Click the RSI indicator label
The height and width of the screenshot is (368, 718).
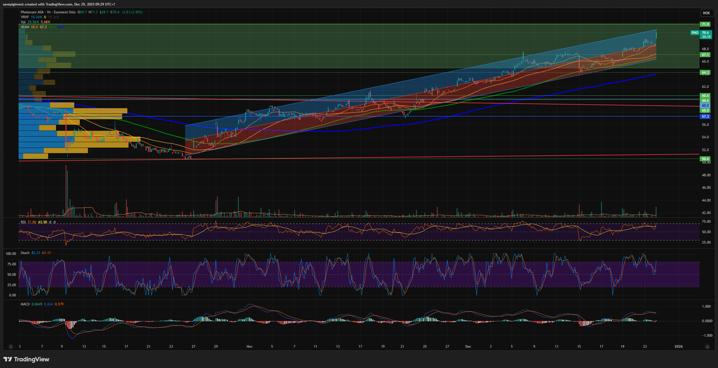tap(23, 222)
